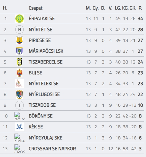Click the P. points column header
This screenshot has height=157, width=146.
click(140, 8)
